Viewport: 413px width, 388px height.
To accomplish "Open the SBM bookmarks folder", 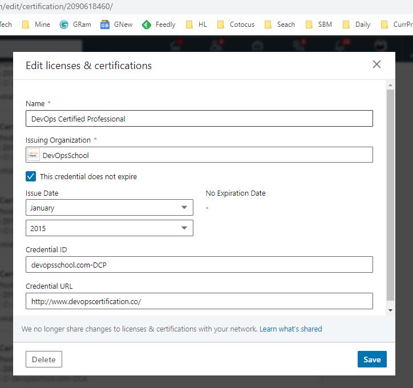I will pos(319,25).
